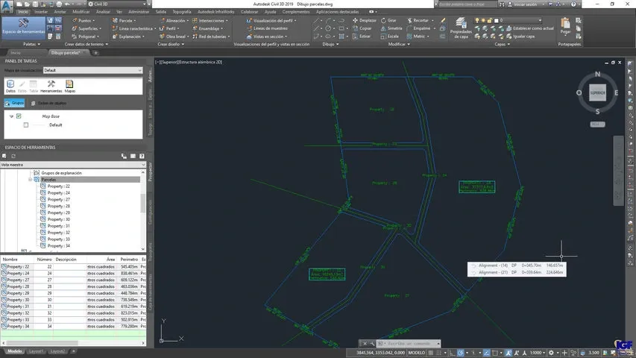Click ViewCube SUPERIOR face

point(597,93)
